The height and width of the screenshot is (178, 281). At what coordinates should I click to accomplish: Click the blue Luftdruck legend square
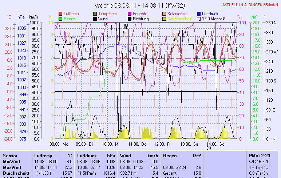click(x=199, y=14)
